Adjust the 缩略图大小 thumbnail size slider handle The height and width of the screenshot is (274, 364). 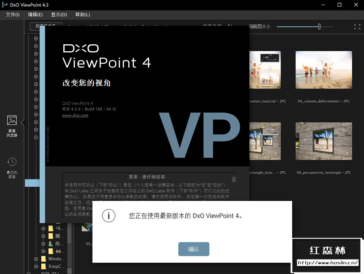pos(319,27)
